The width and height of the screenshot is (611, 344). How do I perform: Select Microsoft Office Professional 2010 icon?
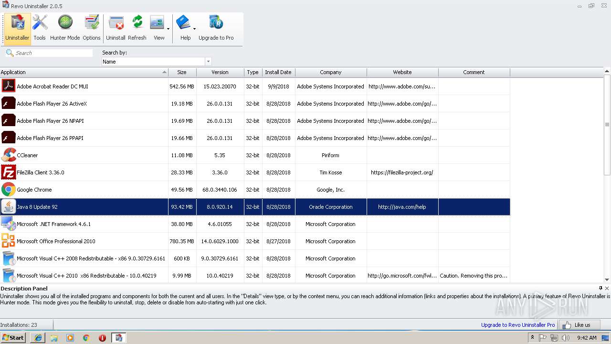[9, 241]
